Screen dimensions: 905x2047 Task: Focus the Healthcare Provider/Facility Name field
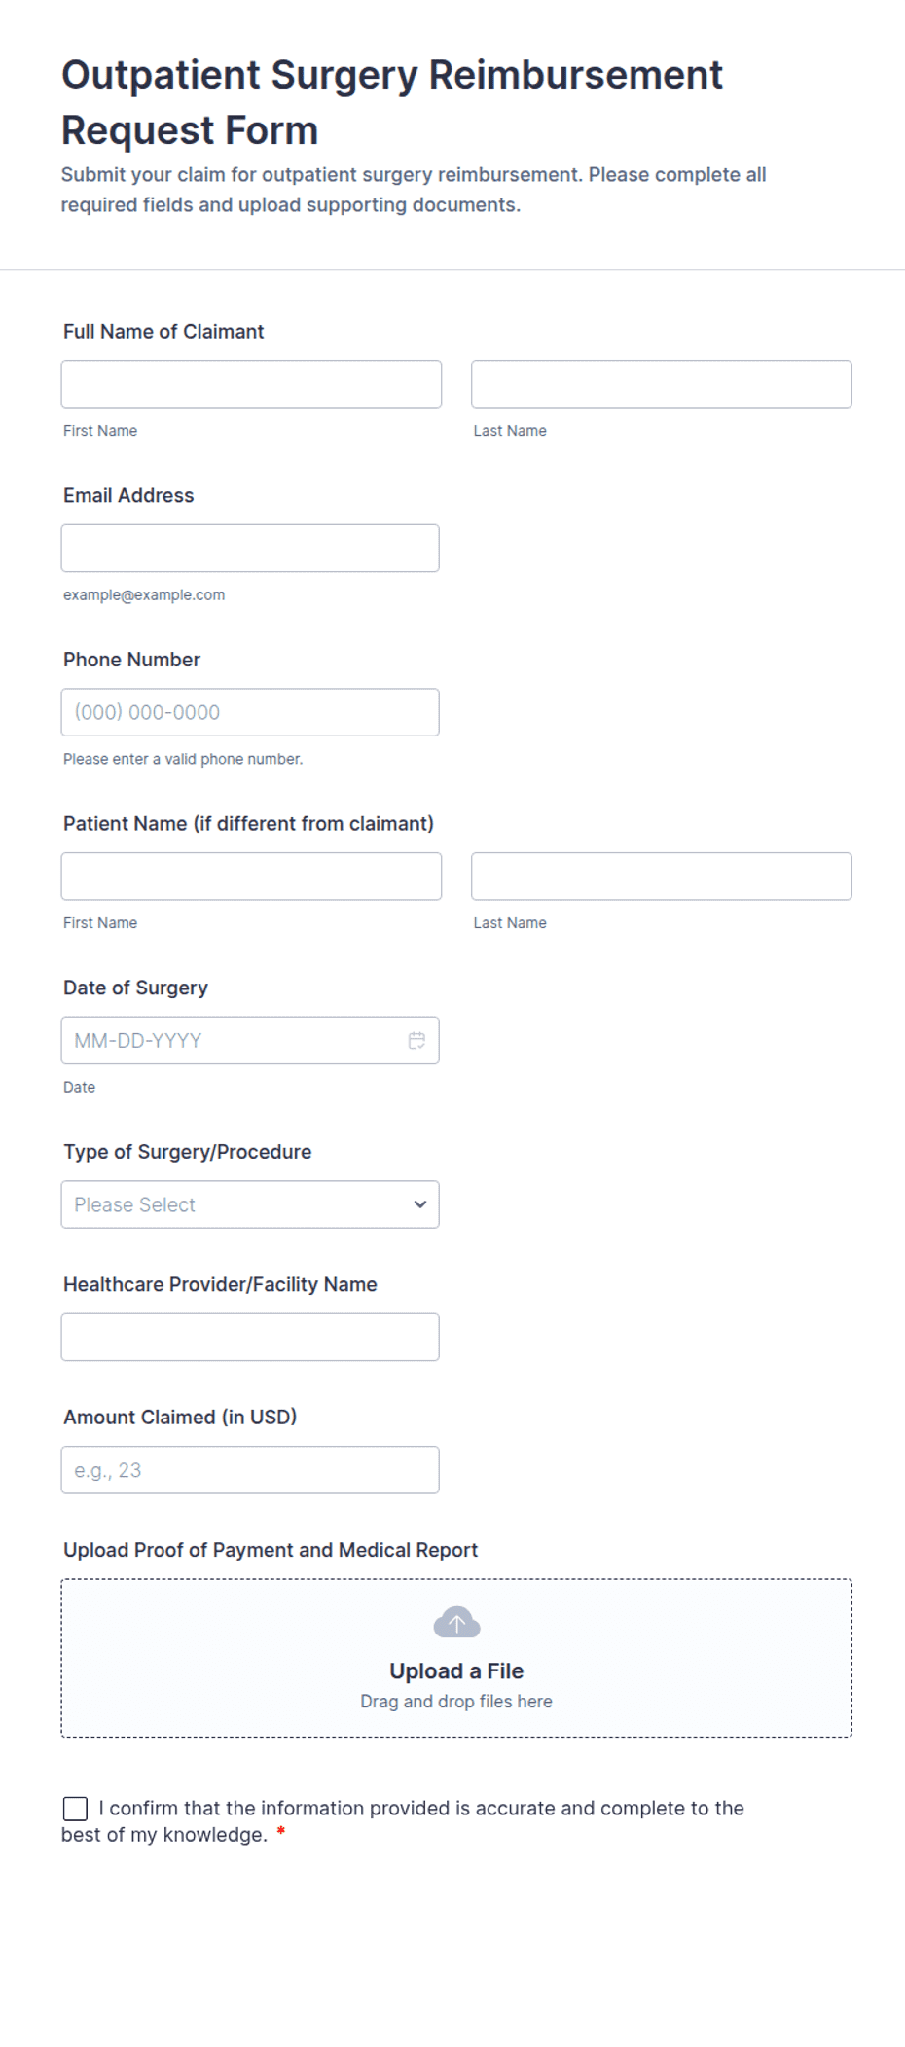click(x=250, y=1337)
